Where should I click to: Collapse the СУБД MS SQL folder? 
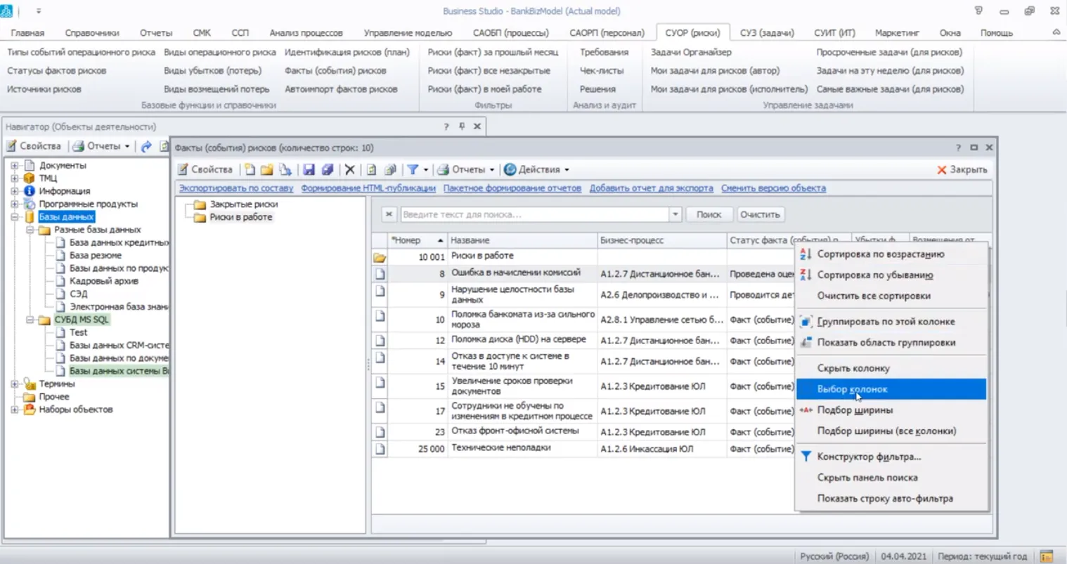click(30, 320)
